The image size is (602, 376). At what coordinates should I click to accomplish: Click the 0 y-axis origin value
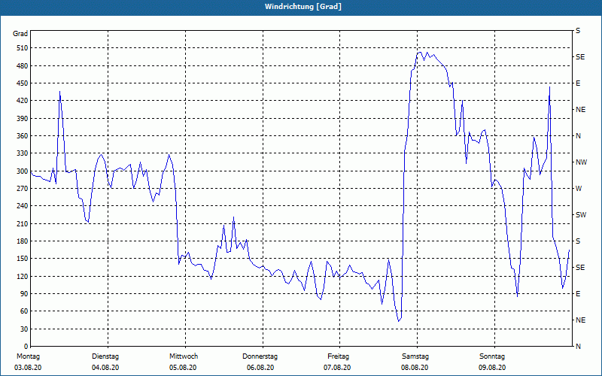point(26,347)
